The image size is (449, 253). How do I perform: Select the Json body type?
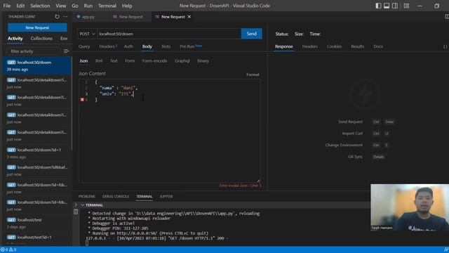point(83,61)
